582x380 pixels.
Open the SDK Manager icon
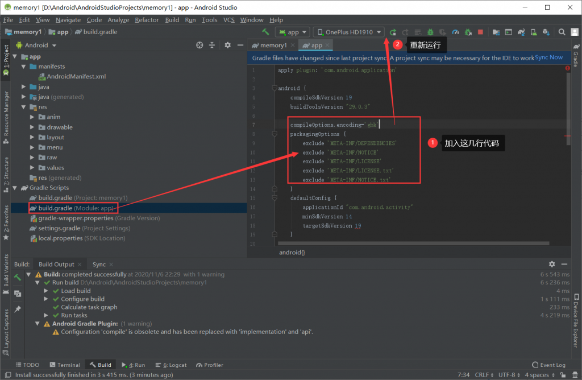[x=546, y=32]
